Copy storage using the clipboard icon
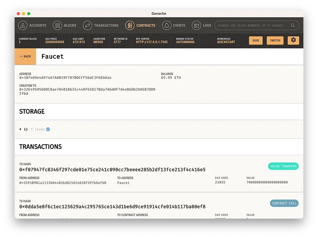The image size is (318, 238). click(x=48, y=129)
